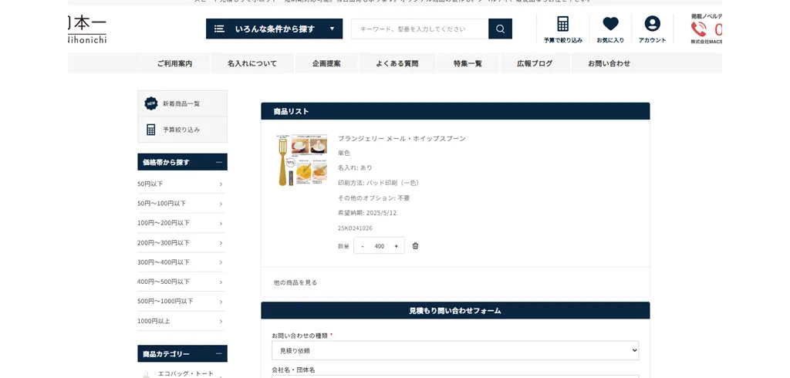Click the magnifier search button
Screen dimensions: 790x378
tap(500, 29)
